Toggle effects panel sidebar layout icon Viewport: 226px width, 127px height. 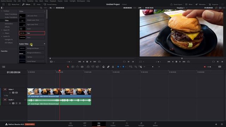click(x=2, y=8)
